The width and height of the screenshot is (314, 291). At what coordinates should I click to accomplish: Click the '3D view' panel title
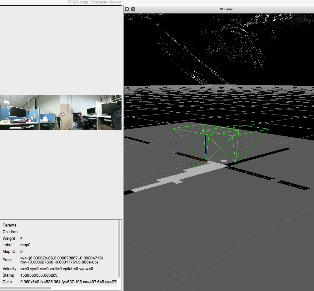[x=226, y=9]
